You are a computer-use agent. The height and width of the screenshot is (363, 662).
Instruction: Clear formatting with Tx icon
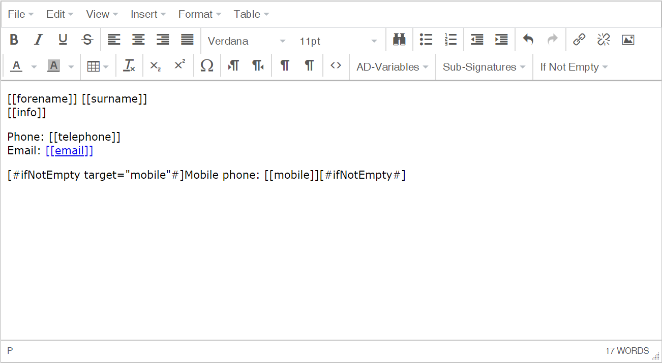click(129, 65)
